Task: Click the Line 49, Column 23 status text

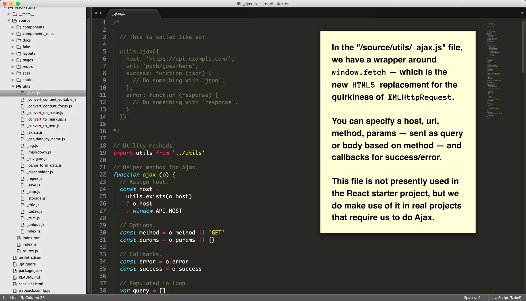Action: point(27,298)
